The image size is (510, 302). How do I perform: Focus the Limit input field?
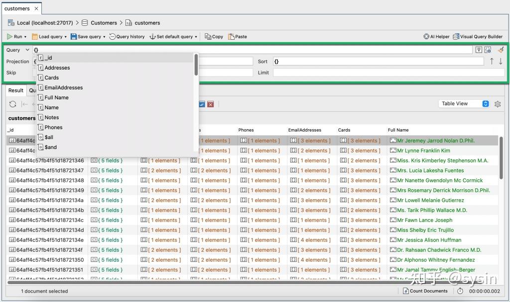[x=388, y=73]
